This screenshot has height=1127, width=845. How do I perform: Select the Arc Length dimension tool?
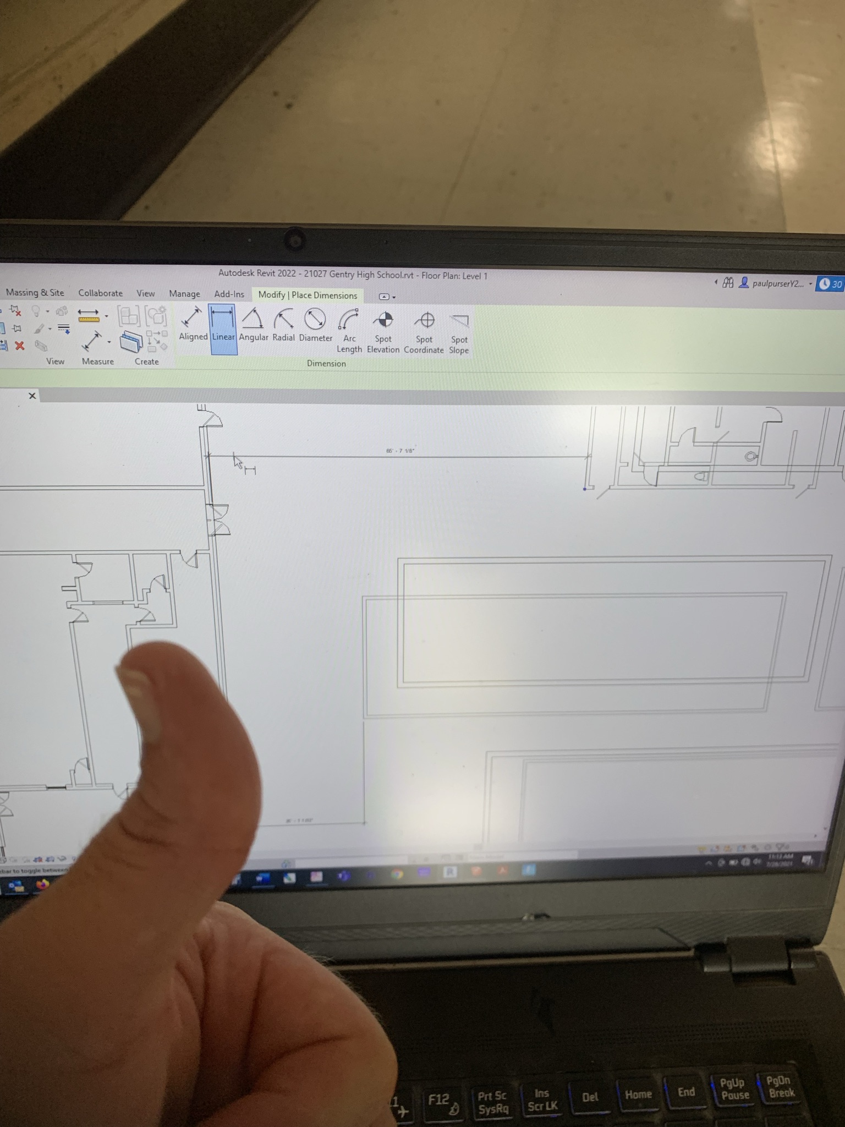[349, 331]
